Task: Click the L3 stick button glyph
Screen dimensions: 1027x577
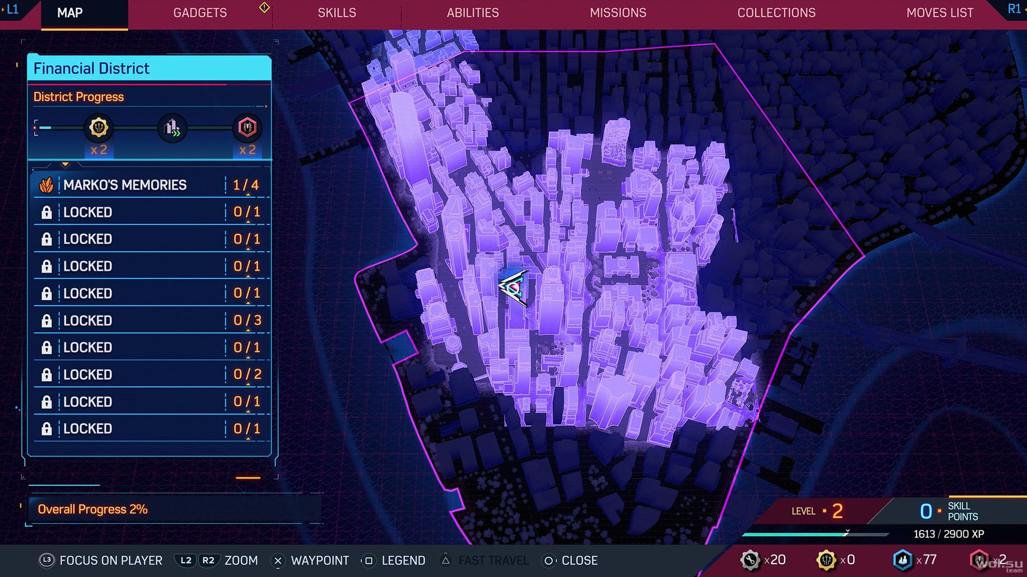Action: 47,560
